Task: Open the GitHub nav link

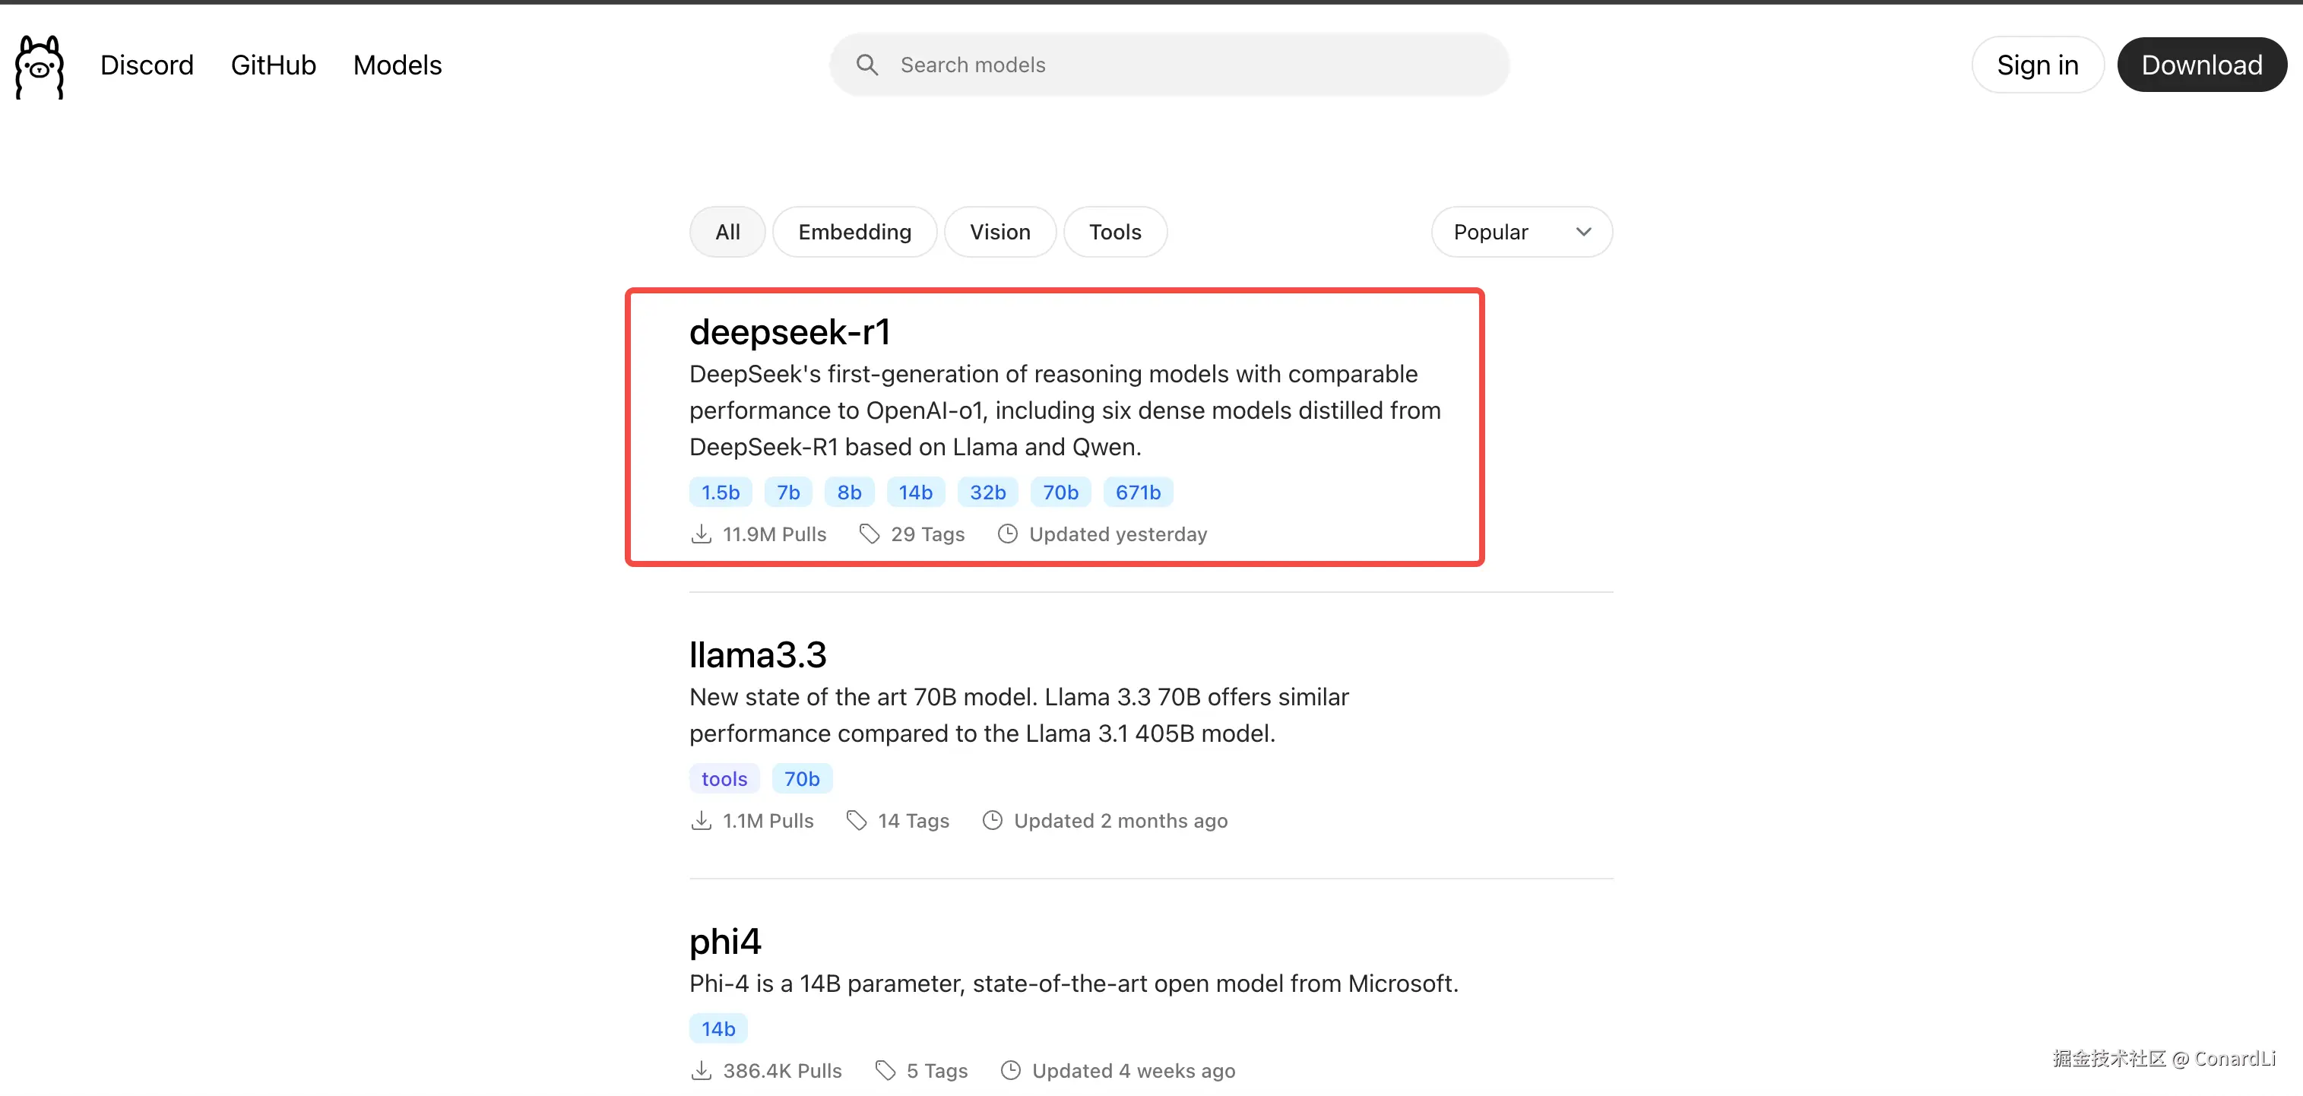Action: coord(273,65)
